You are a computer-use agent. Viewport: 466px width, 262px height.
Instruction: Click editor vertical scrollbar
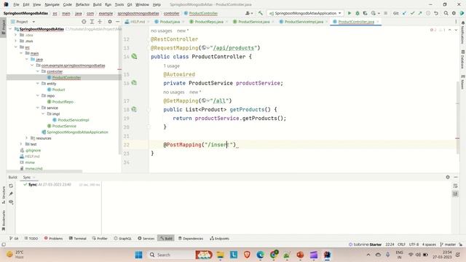[x=458, y=117]
